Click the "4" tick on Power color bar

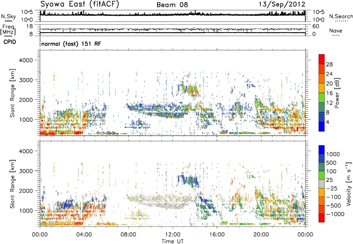(x=327, y=122)
